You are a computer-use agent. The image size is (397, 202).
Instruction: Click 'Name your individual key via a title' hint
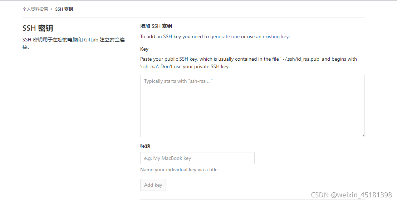(179, 170)
